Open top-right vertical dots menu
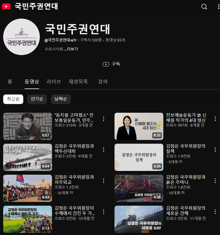The image size is (220, 235). click(215, 7)
